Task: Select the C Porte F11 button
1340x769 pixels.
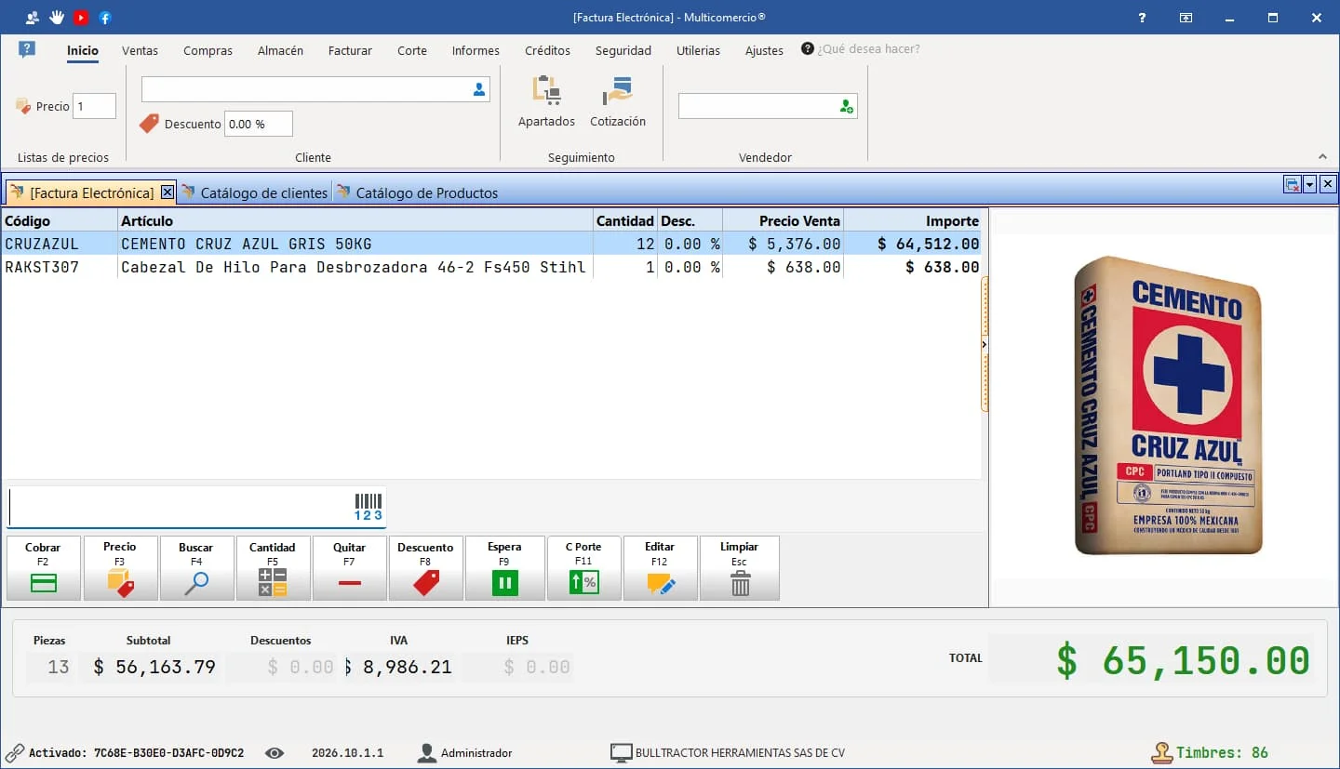Action: tap(583, 568)
